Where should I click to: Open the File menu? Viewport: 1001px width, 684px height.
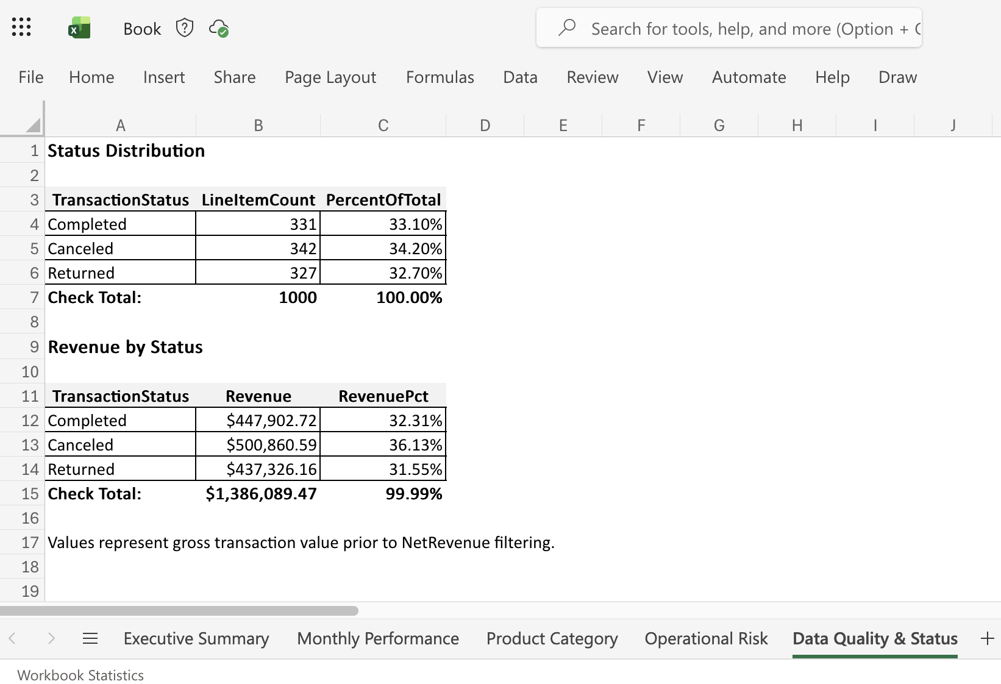pos(30,77)
